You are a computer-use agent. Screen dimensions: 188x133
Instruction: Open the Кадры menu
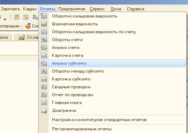30,9
